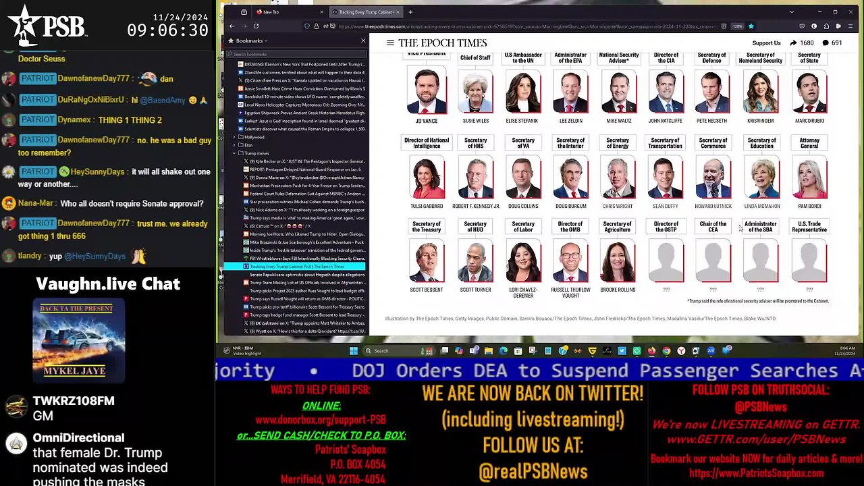
Task: Open bookmark 'BREAKING: Bannon's New York Trial Postponed'
Action: click(x=301, y=64)
